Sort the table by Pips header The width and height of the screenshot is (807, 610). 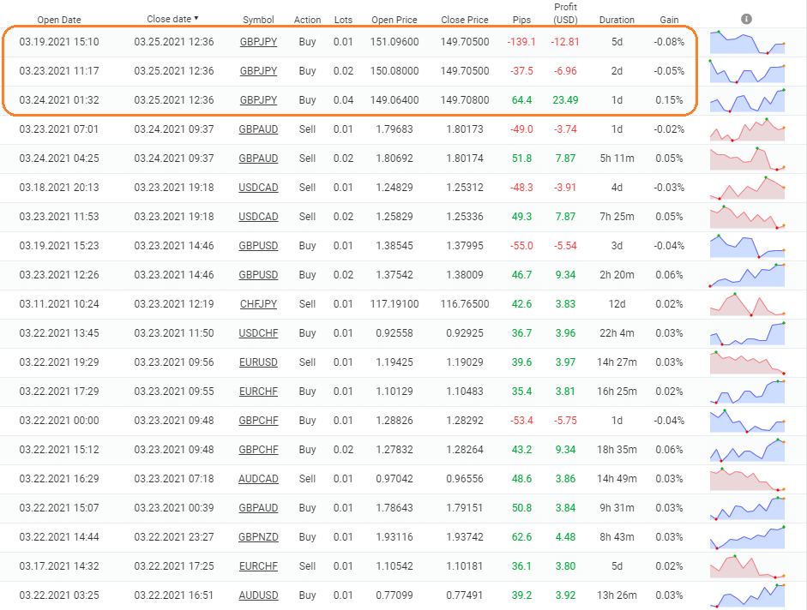521,20
